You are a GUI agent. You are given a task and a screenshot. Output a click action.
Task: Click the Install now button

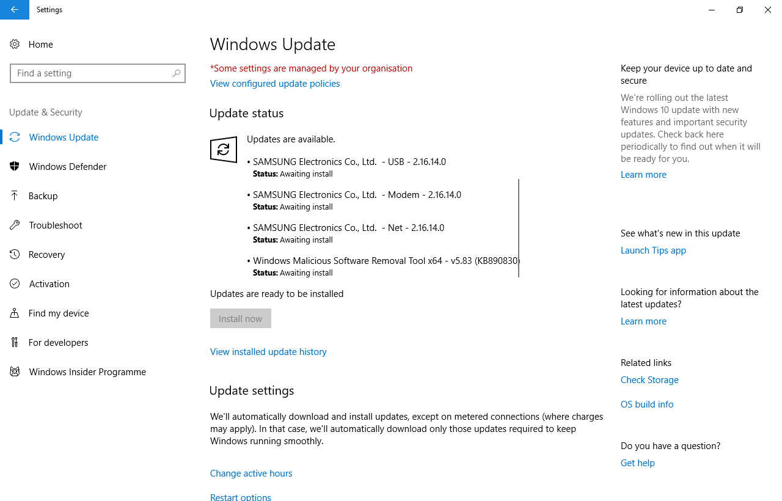241,318
